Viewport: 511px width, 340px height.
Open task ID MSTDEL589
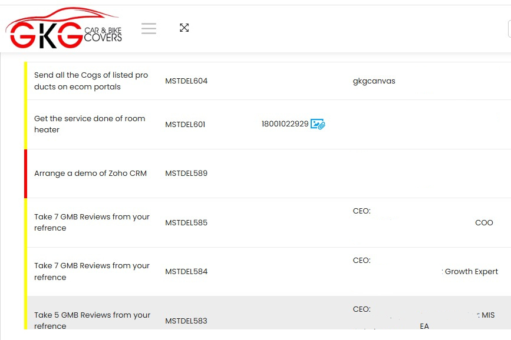[x=186, y=174]
